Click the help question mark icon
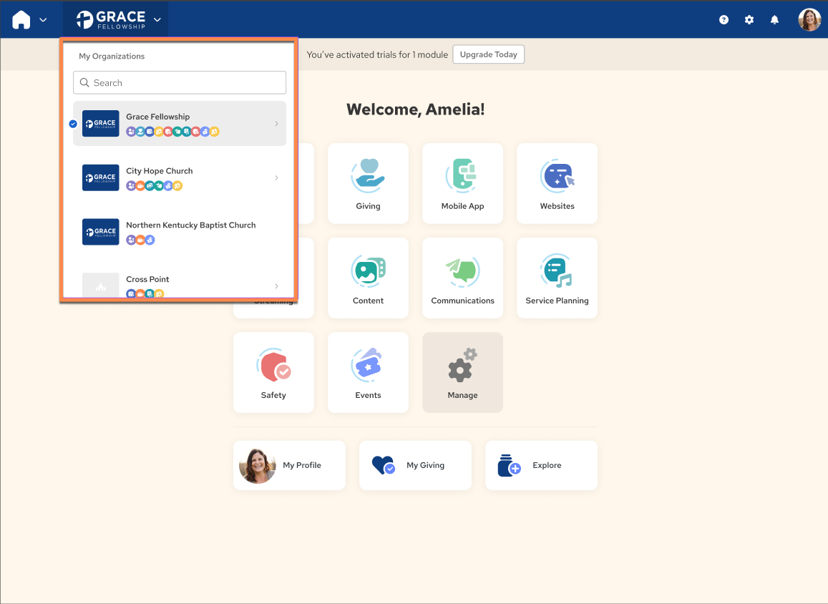The height and width of the screenshot is (604, 828). click(724, 19)
